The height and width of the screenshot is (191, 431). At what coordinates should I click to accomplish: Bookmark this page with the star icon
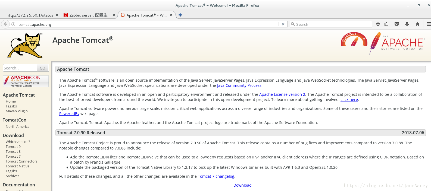click(x=378, y=24)
